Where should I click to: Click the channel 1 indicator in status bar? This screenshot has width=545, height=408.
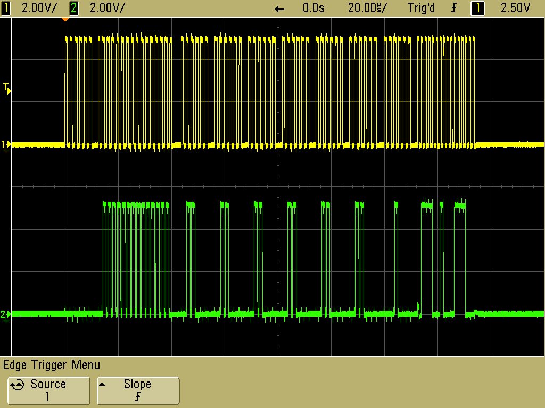pyautogui.click(x=6, y=8)
